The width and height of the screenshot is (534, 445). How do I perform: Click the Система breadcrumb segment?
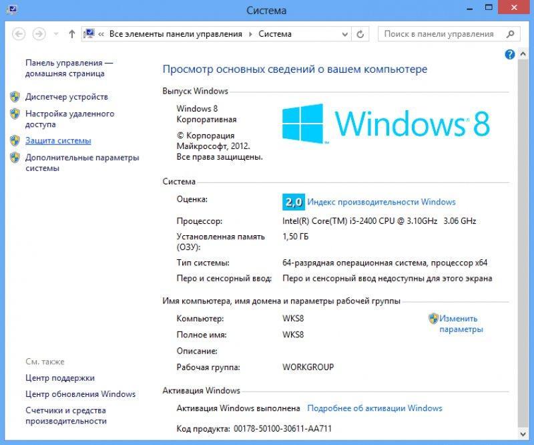(x=275, y=34)
